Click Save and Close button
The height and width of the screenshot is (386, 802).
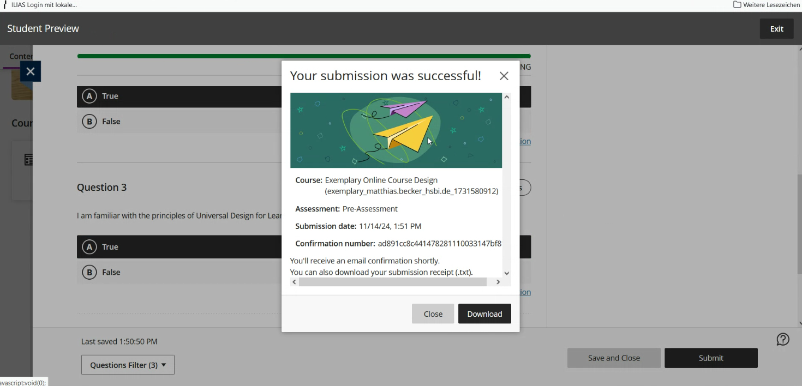point(614,358)
